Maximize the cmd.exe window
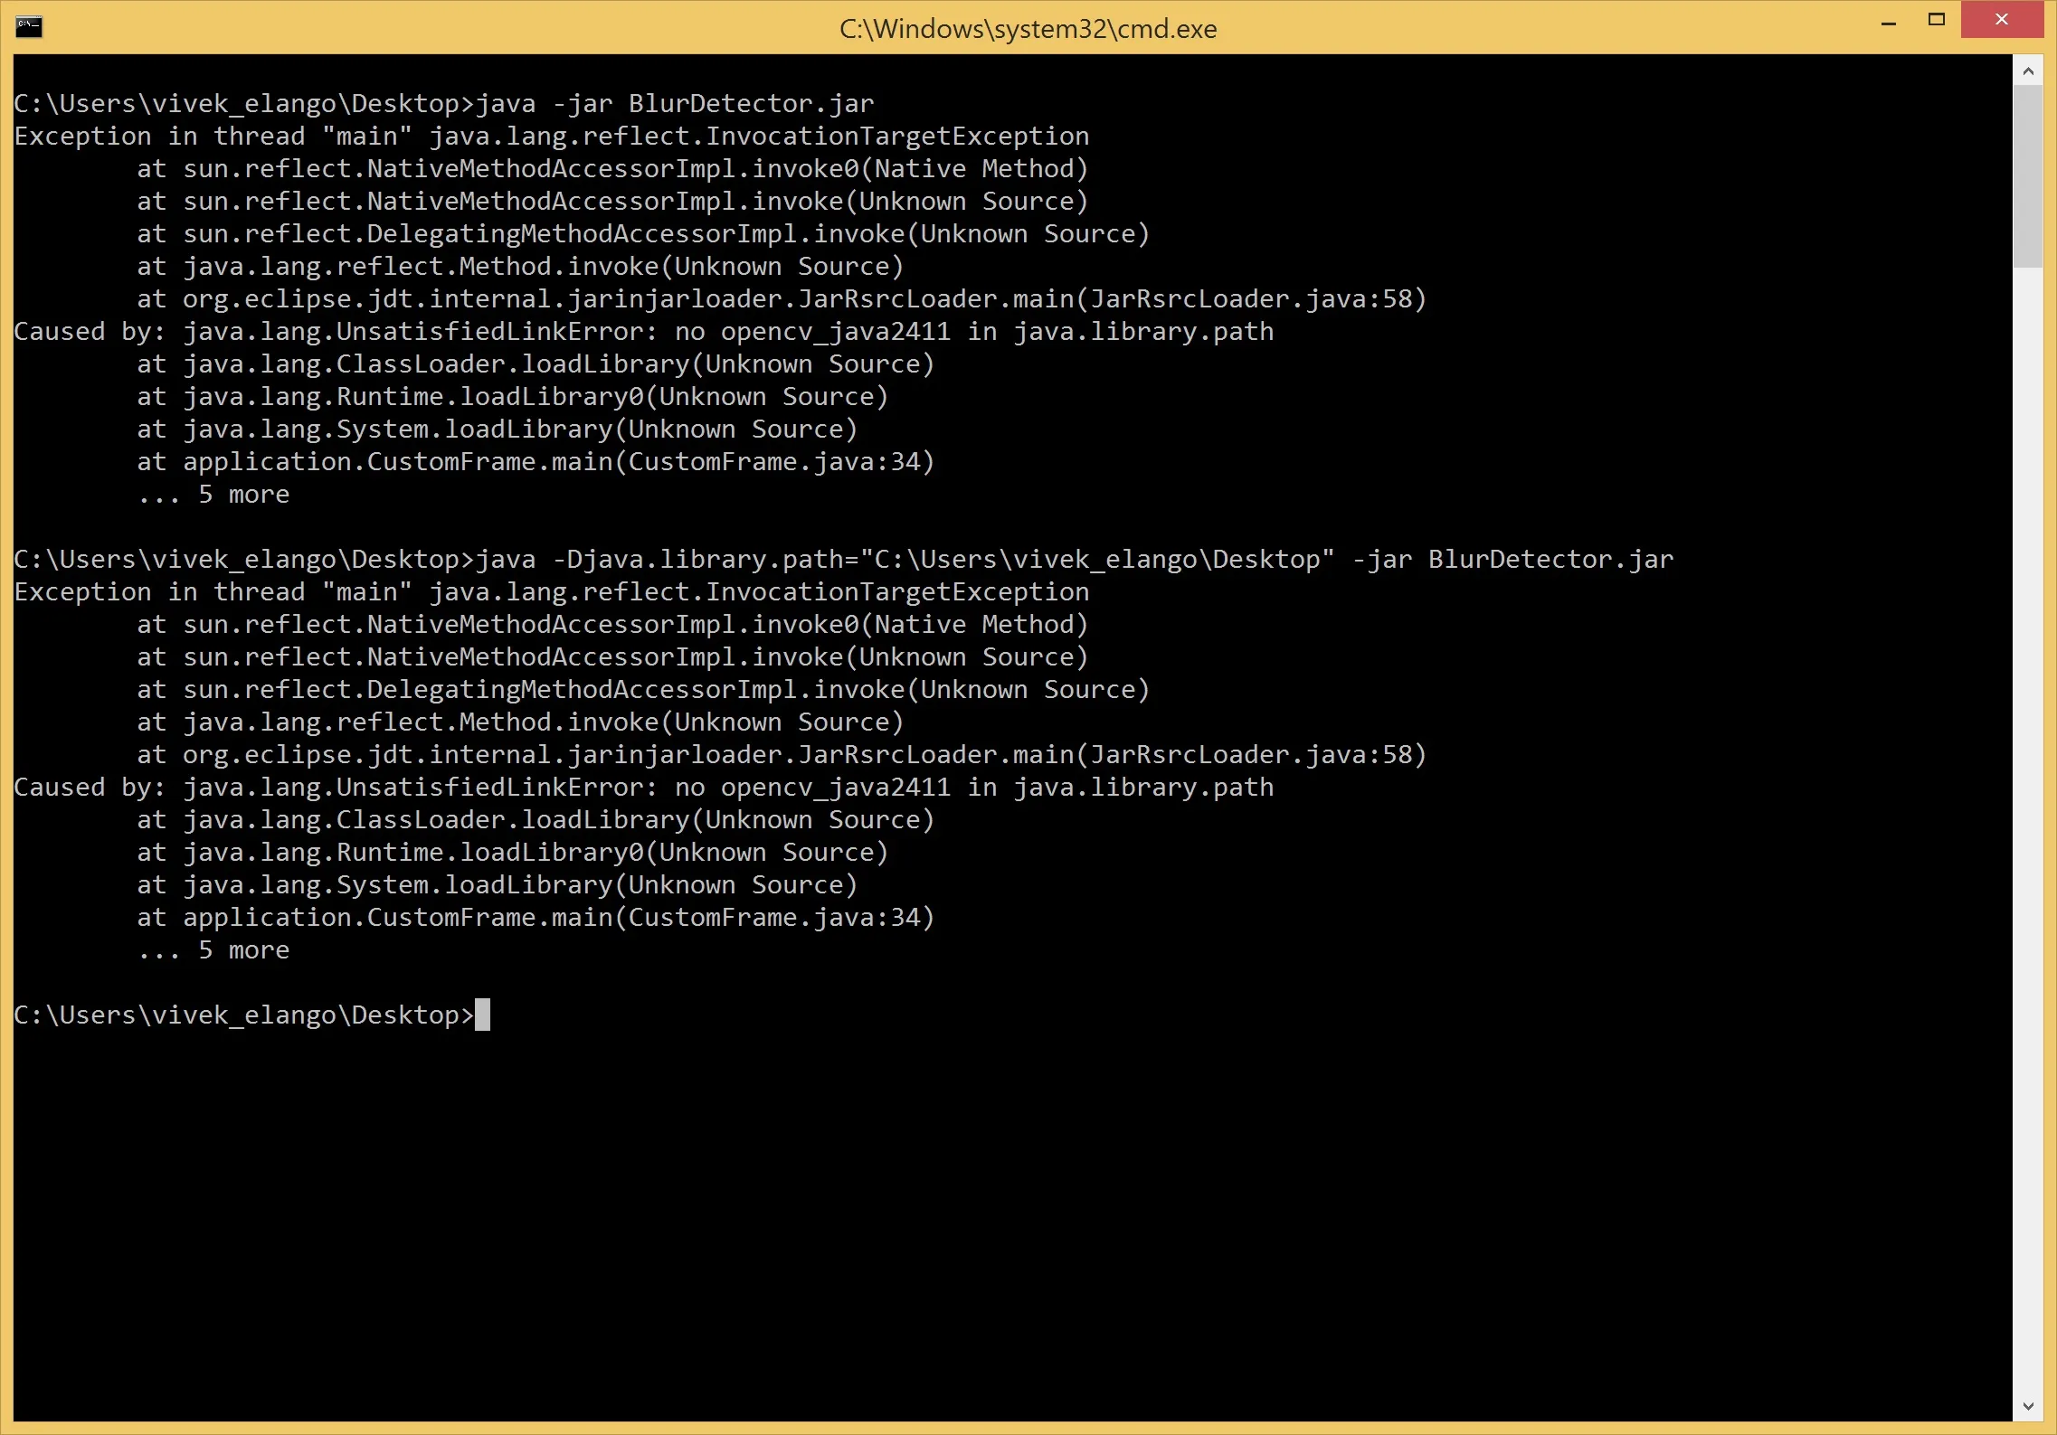2057x1435 pixels. pos(1936,20)
